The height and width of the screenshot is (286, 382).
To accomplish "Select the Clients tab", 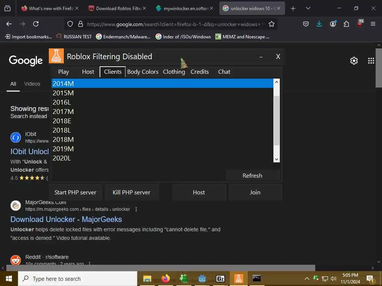I will pos(113,72).
